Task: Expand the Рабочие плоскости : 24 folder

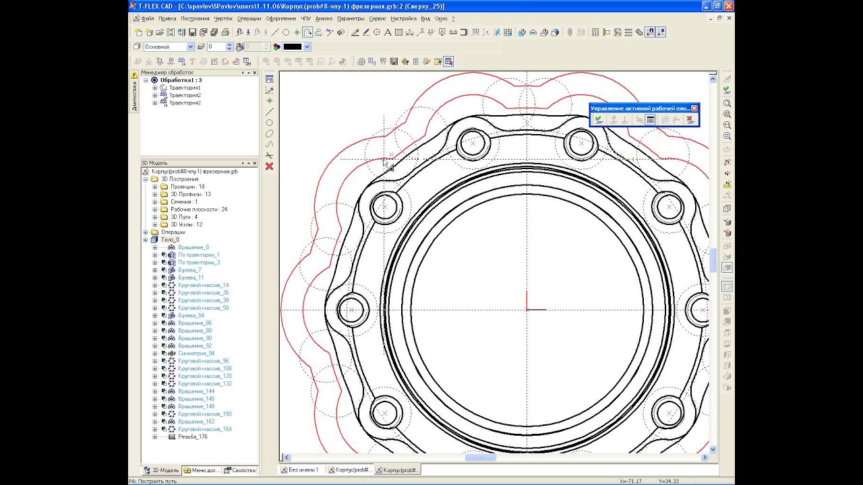Action: point(155,209)
